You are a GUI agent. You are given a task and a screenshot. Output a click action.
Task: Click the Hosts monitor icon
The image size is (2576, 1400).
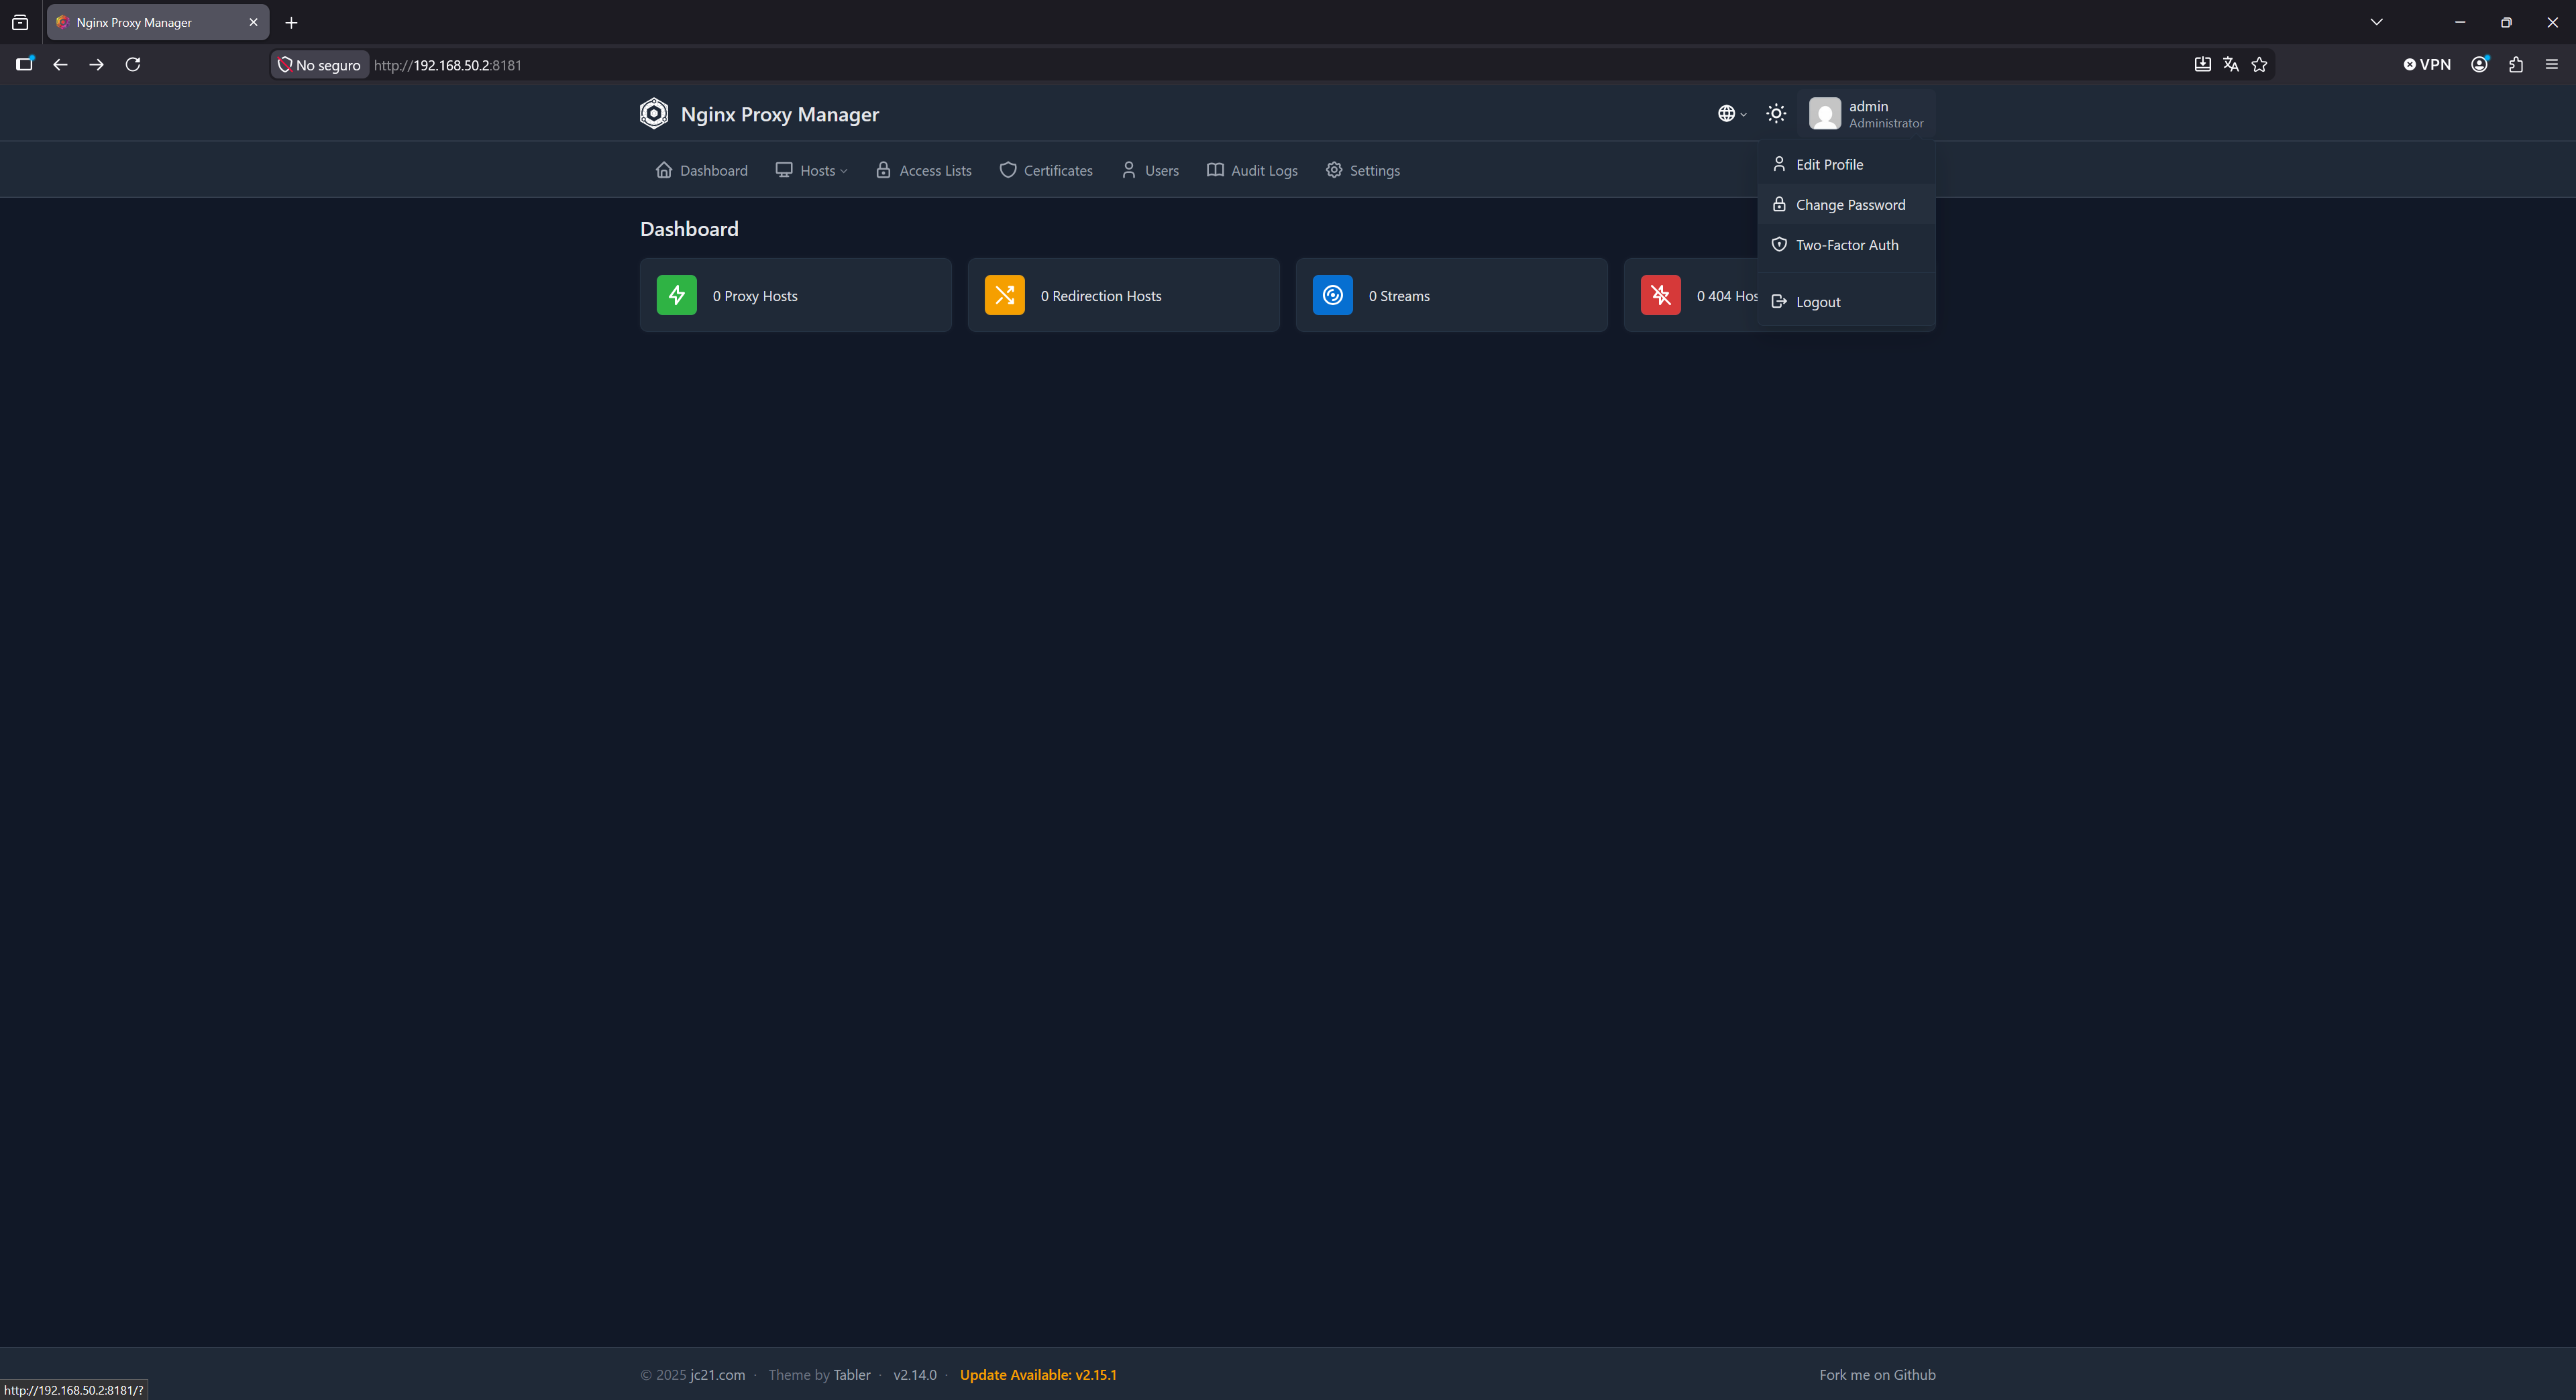click(x=784, y=170)
